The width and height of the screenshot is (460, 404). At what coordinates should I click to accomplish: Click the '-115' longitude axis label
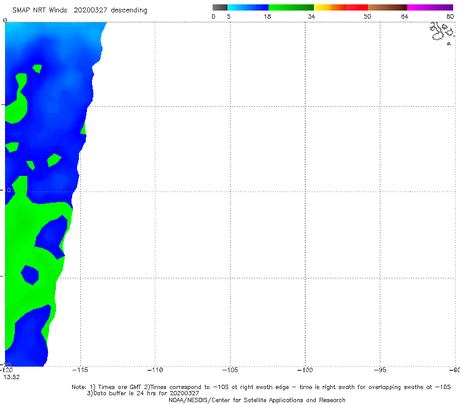click(80, 370)
